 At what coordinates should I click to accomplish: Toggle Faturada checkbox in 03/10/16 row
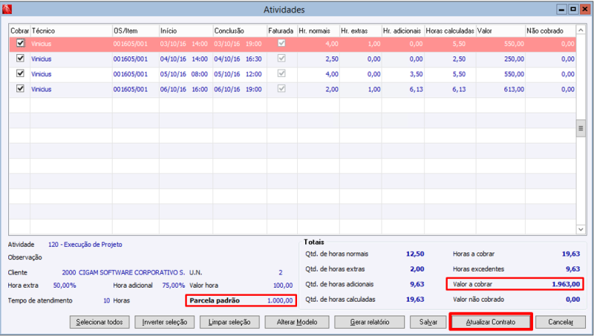[281, 43]
